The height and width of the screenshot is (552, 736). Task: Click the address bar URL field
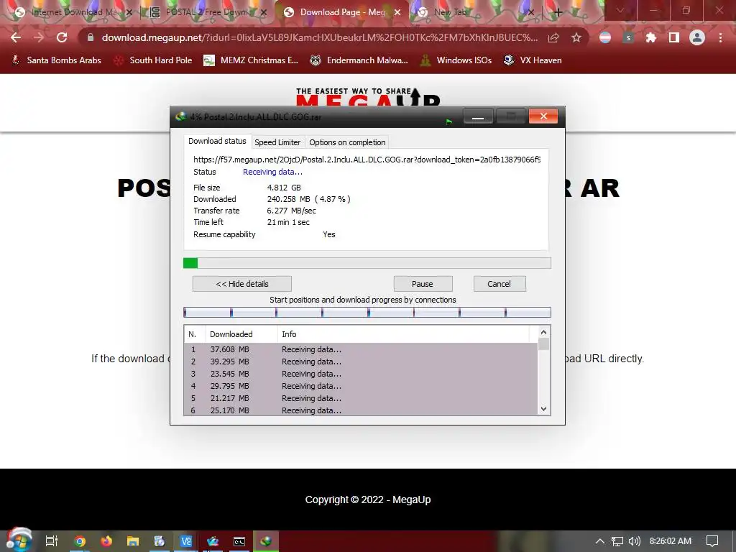(x=319, y=37)
